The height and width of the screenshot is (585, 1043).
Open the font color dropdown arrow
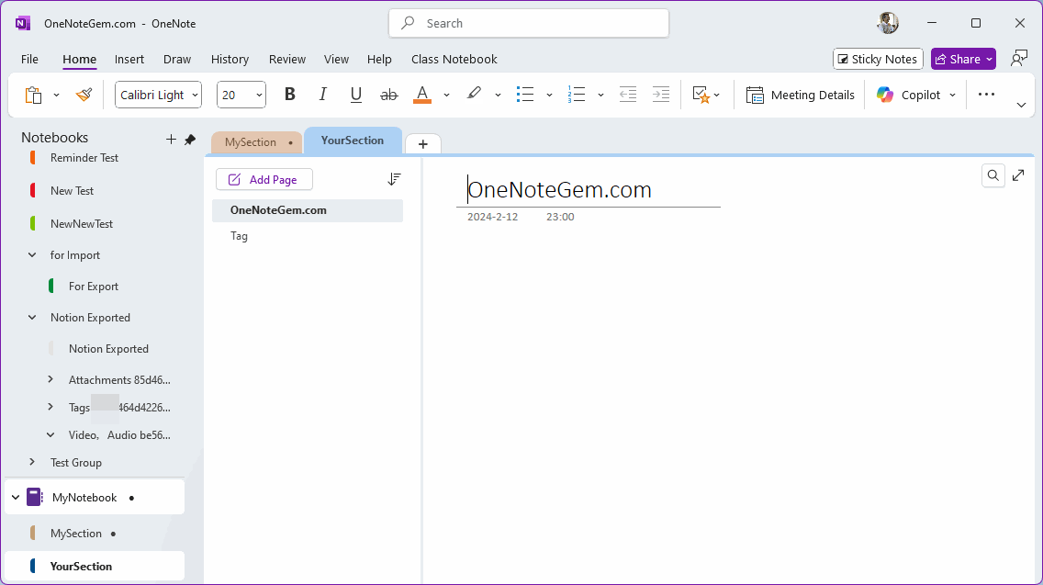point(446,96)
